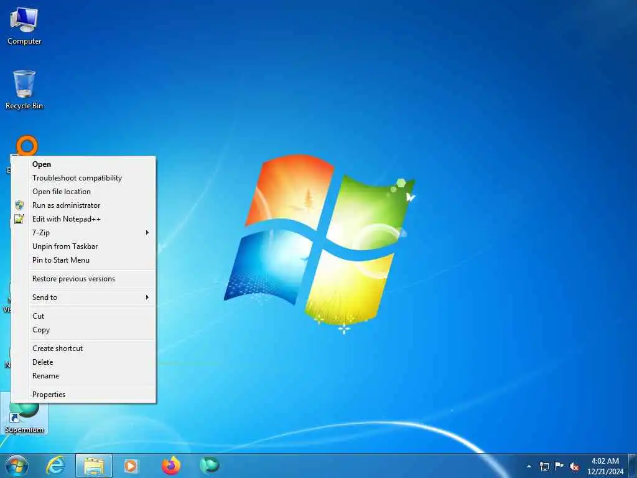
Task: Select Troubleshoot compatibility
Action: coord(84,178)
